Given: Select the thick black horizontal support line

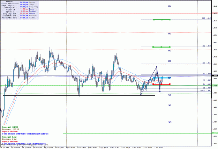Looking at the screenshot, I should [79, 95].
